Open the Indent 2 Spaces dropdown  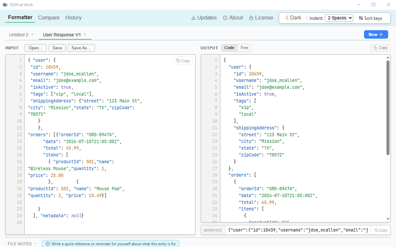(x=339, y=18)
